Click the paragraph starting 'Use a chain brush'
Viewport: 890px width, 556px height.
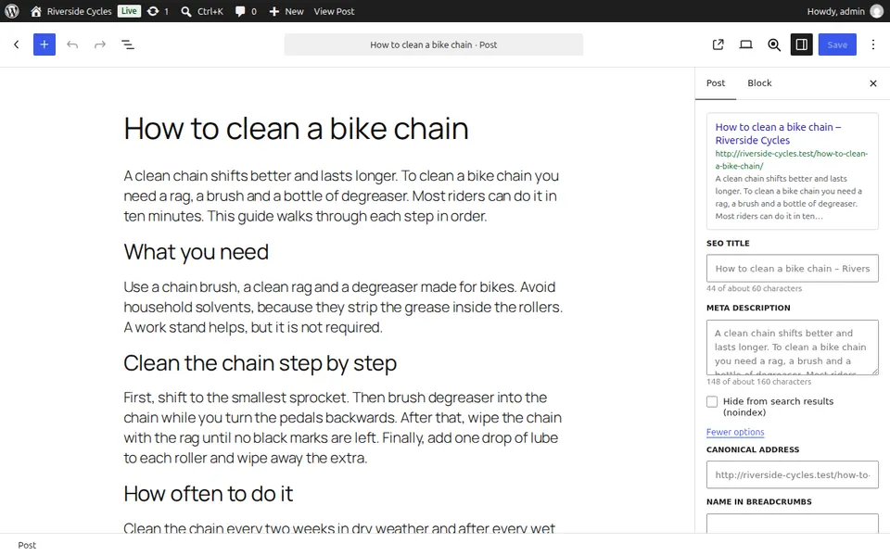pyautogui.click(x=343, y=307)
